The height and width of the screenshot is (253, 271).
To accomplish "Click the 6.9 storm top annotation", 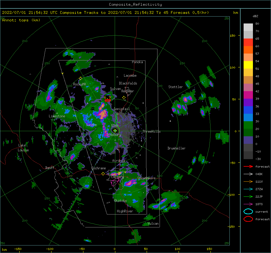I will 107,97.
